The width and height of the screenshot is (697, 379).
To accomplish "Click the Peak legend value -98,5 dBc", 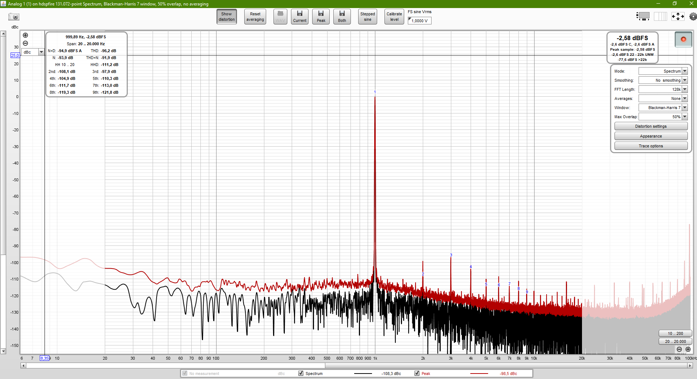I will (x=508, y=374).
